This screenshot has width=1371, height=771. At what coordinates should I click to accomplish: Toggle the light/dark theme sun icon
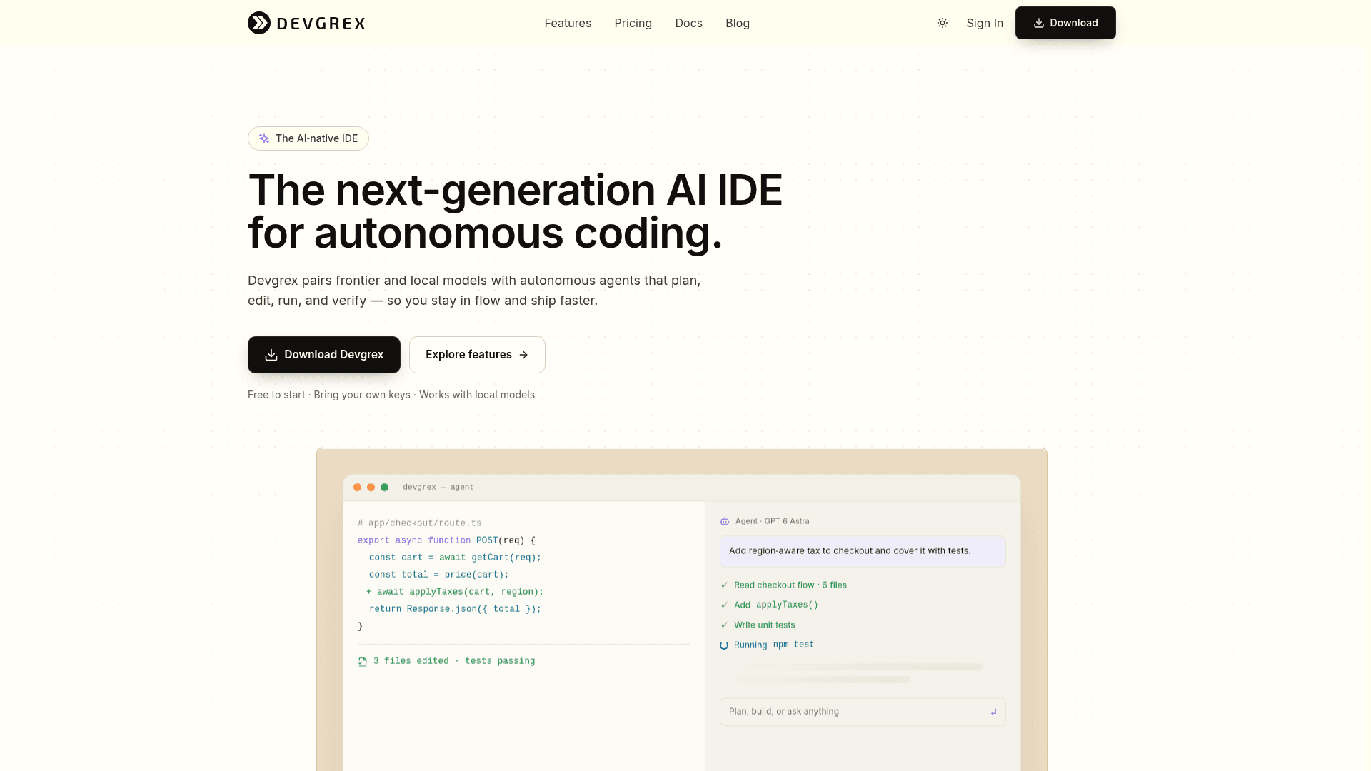coord(943,23)
